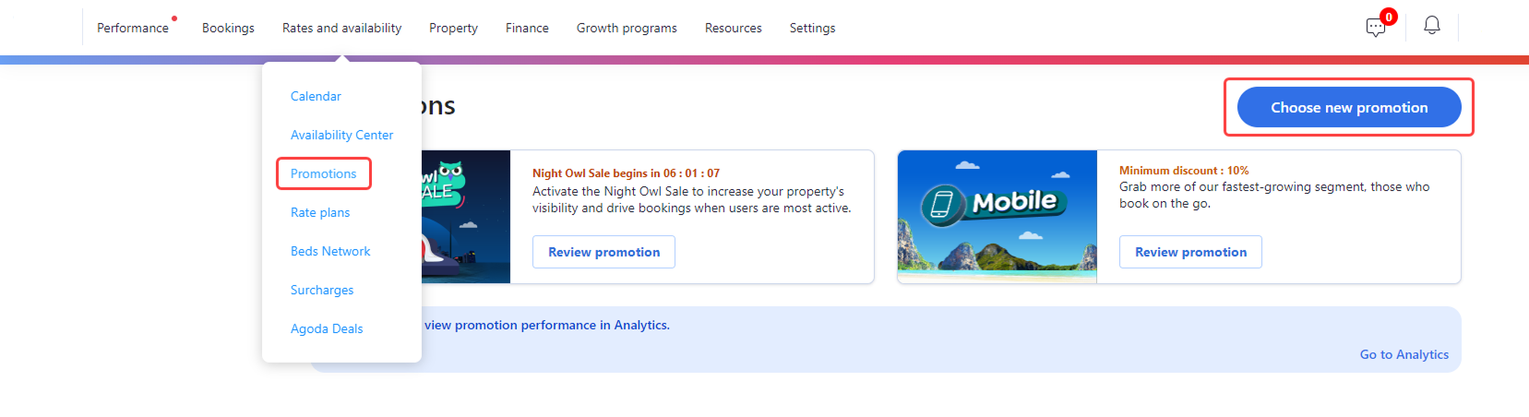Review the Mobile promotion

1190,252
